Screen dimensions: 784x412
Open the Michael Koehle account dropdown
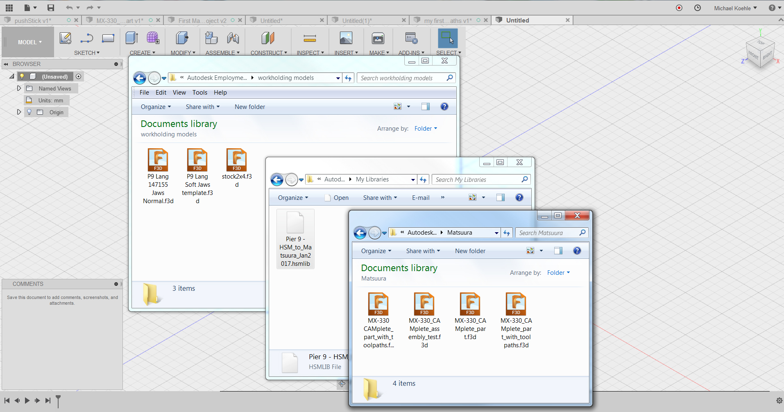735,8
